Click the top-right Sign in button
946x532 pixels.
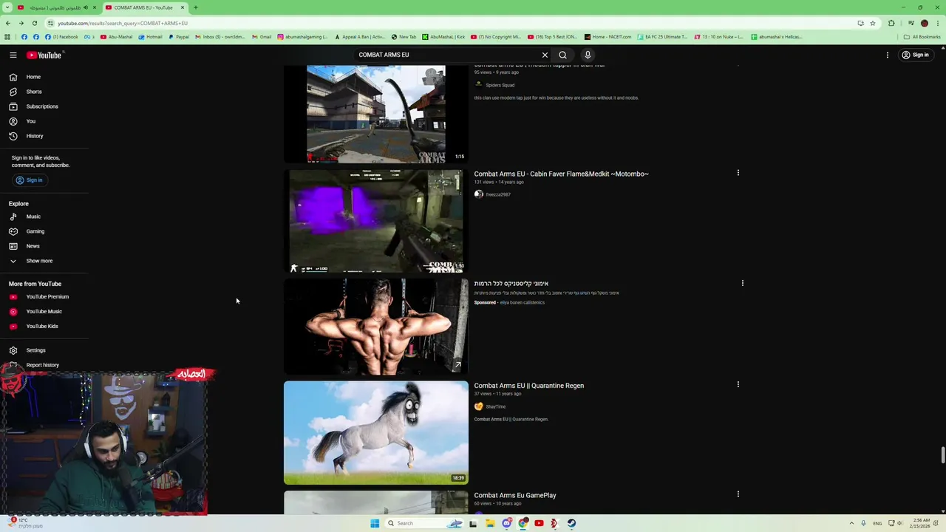[915, 55]
